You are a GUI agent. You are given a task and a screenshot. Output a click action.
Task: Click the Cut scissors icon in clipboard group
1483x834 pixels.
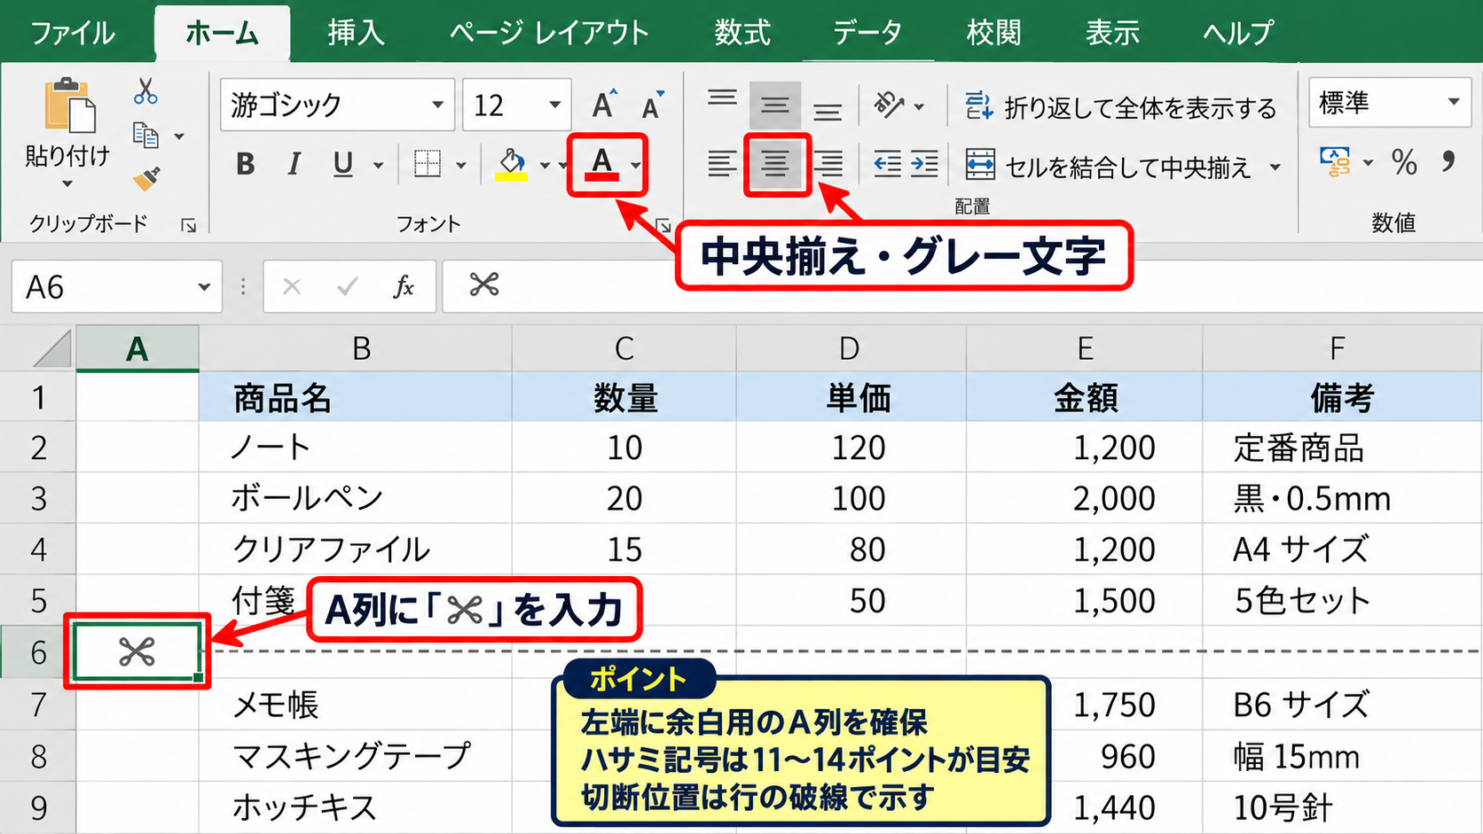145,91
